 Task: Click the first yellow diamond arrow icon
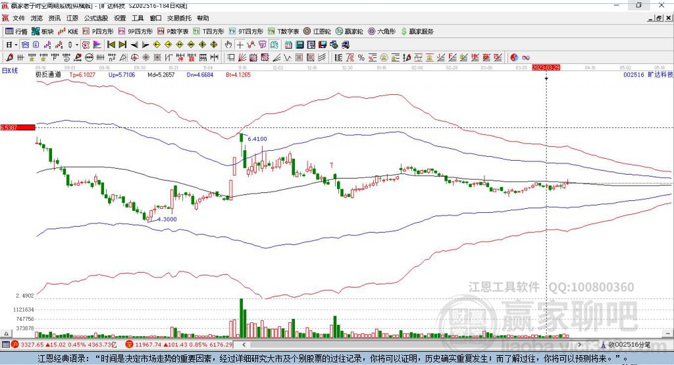(x=157, y=45)
